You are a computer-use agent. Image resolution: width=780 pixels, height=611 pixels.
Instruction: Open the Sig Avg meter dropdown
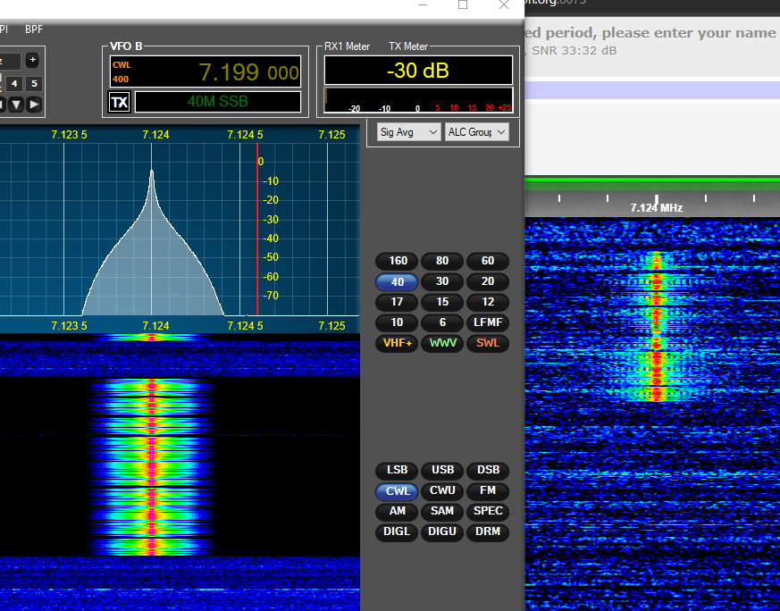click(x=409, y=132)
